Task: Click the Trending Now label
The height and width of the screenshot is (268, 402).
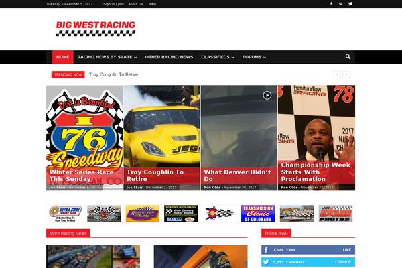Action: point(68,74)
